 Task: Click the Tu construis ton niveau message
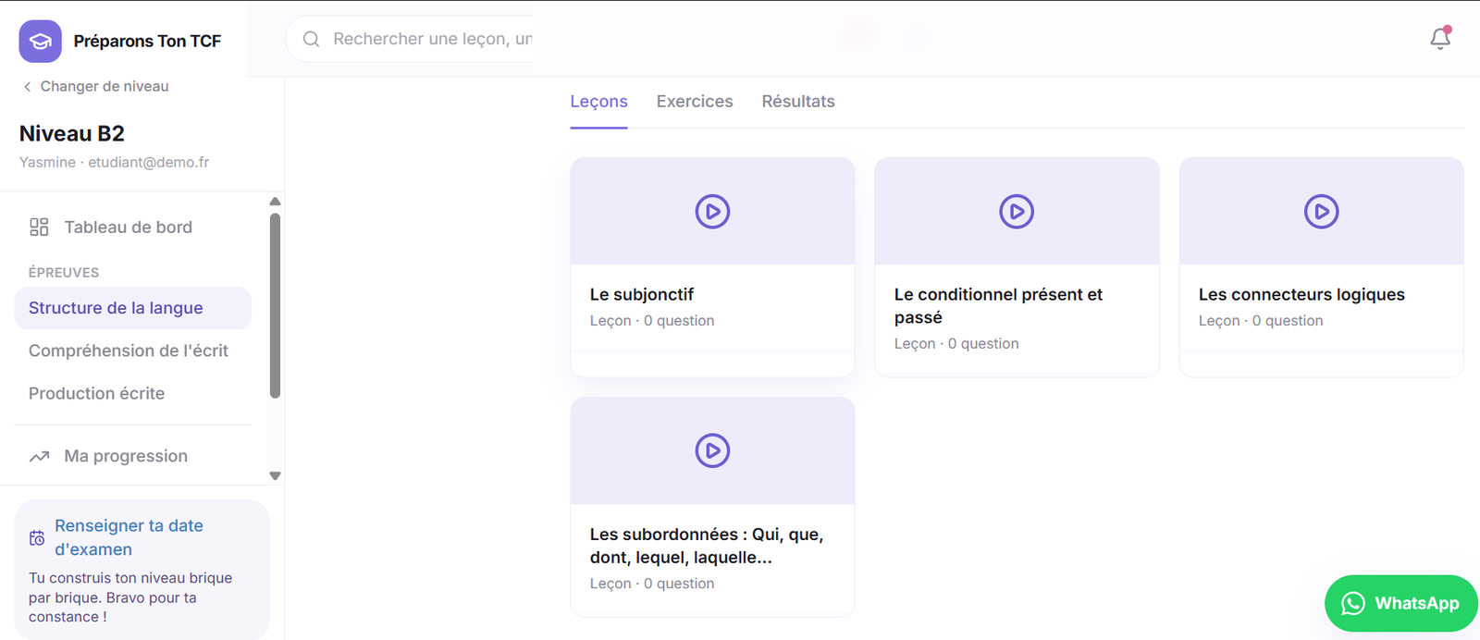130,597
